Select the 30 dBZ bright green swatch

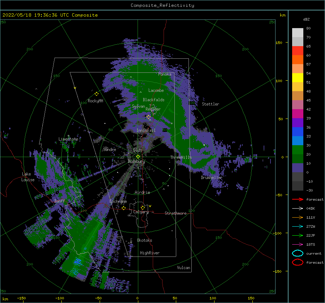click(x=298, y=150)
